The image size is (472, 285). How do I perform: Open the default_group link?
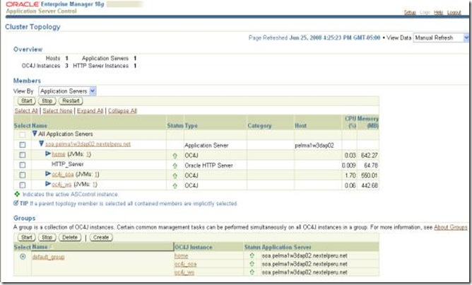pyautogui.click(x=48, y=257)
